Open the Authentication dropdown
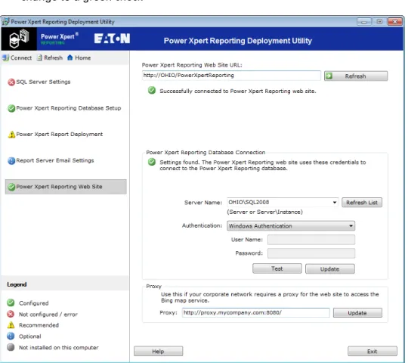Screen dimensions: 408x363 point(291,226)
